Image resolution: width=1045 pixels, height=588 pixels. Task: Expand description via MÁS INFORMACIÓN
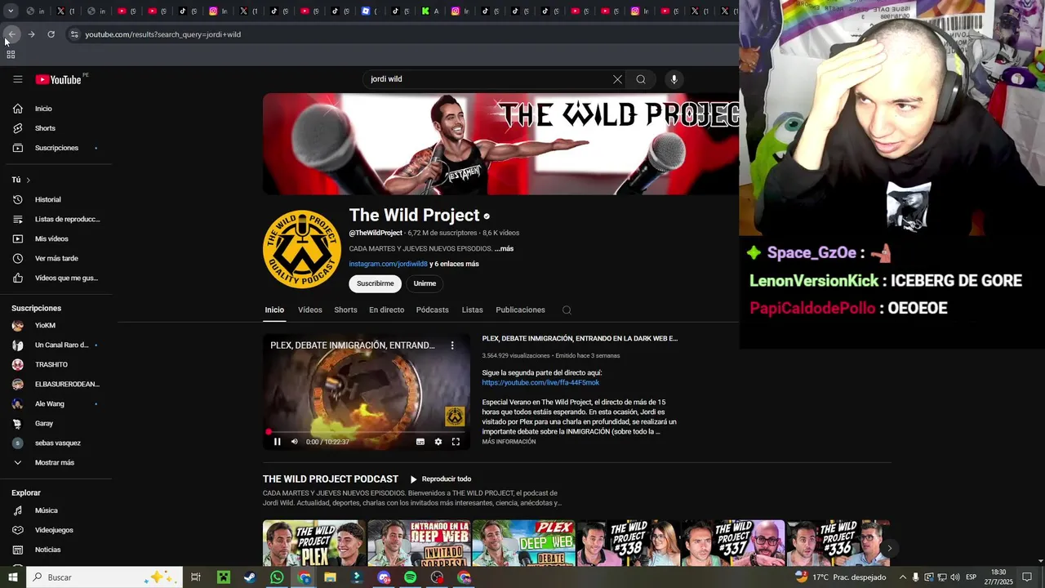coord(509,442)
